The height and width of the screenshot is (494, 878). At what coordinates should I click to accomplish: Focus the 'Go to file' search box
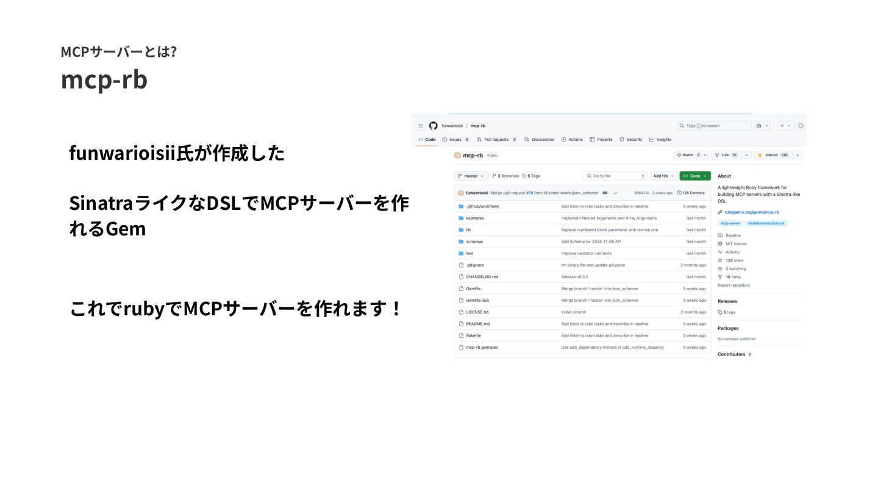tap(615, 176)
